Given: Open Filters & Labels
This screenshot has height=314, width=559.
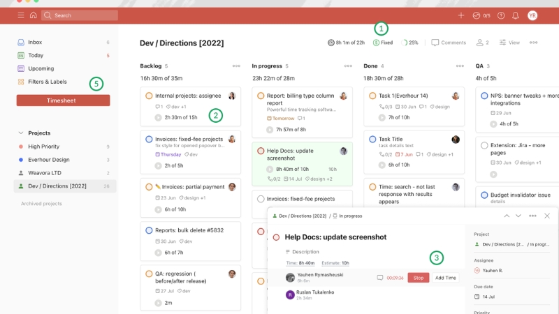Looking at the screenshot, I should (x=48, y=82).
